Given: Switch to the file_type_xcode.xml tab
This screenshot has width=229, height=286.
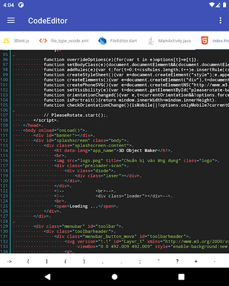Looking at the screenshot, I should 64,41.
